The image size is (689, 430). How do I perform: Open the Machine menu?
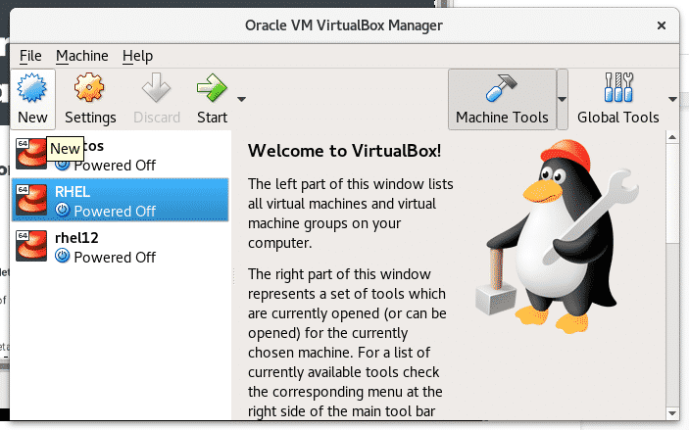pyautogui.click(x=81, y=56)
